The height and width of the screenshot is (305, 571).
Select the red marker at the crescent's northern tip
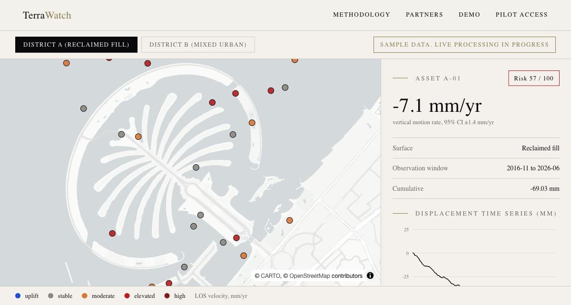click(236, 93)
